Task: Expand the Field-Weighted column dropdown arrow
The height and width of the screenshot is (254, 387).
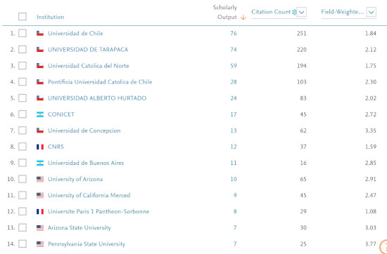Action: (x=372, y=12)
